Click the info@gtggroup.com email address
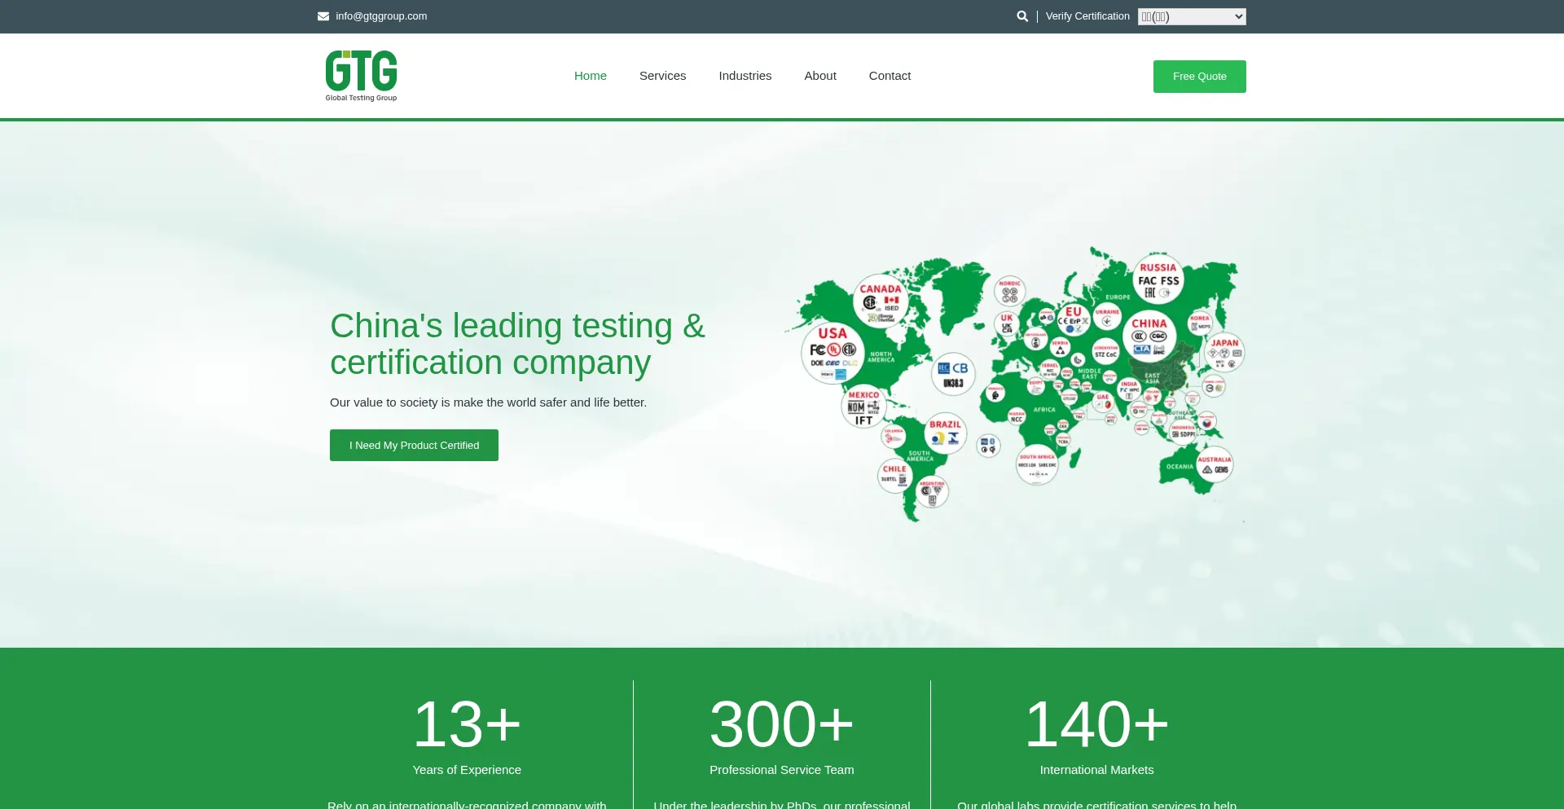Viewport: 1564px width, 809px height. coord(381,16)
